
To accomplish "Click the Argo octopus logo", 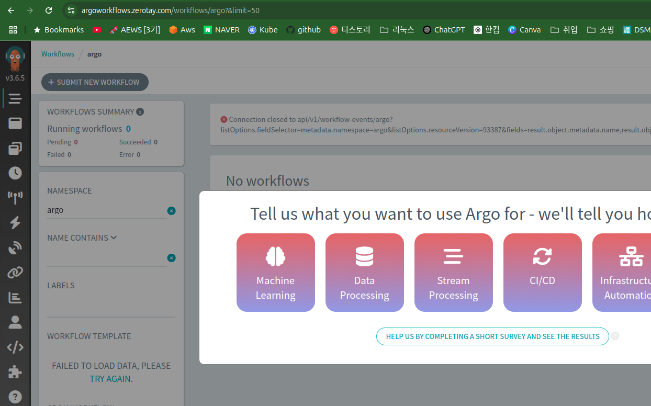I will (x=15, y=59).
